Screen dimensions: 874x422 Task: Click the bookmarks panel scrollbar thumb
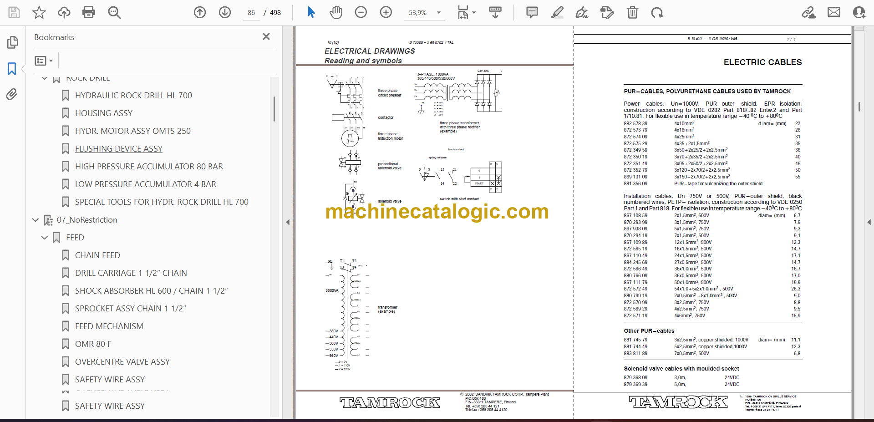(274, 109)
